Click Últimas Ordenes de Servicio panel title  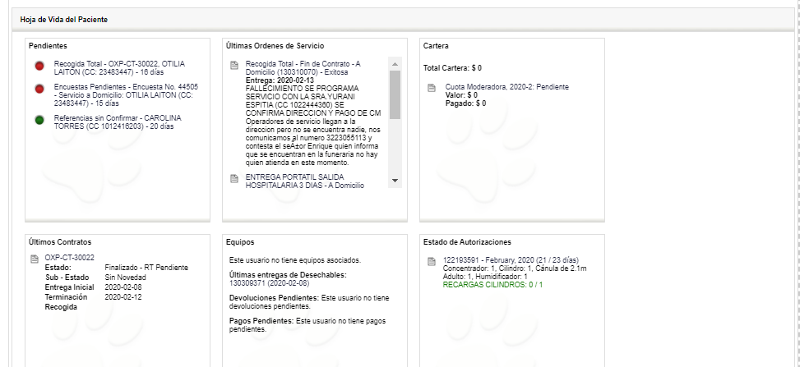275,46
